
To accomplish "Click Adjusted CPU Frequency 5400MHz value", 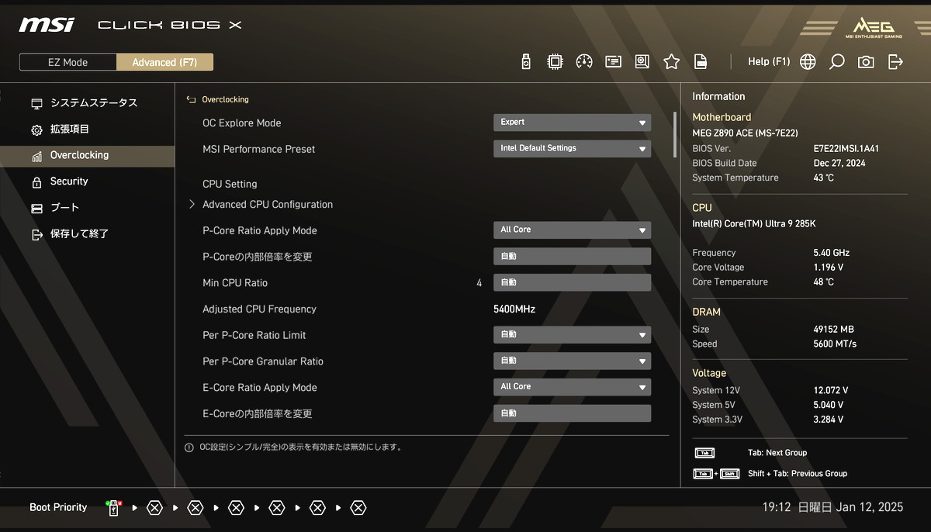I will pyautogui.click(x=514, y=309).
